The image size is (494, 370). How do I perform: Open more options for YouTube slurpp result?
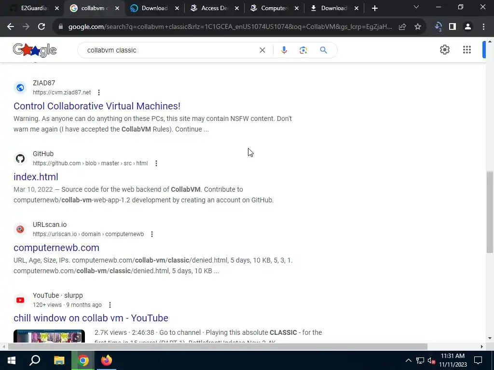[110, 305]
